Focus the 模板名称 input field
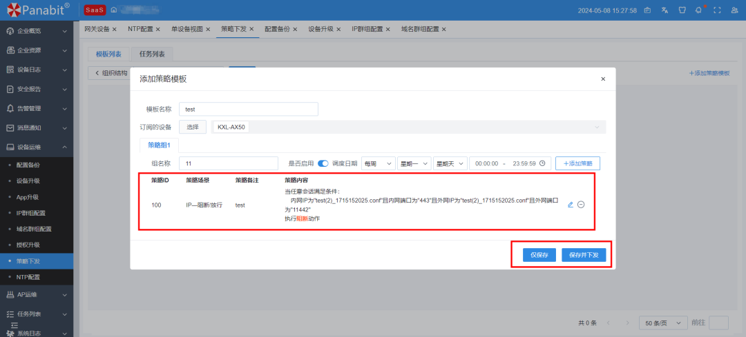746x337 pixels. click(249, 109)
